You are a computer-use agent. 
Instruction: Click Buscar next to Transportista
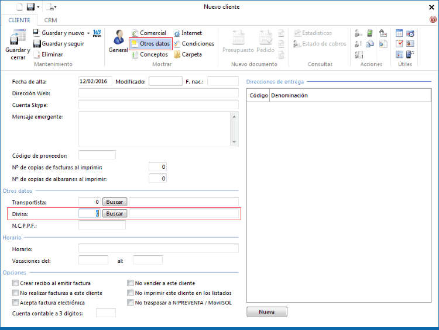click(115, 202)
